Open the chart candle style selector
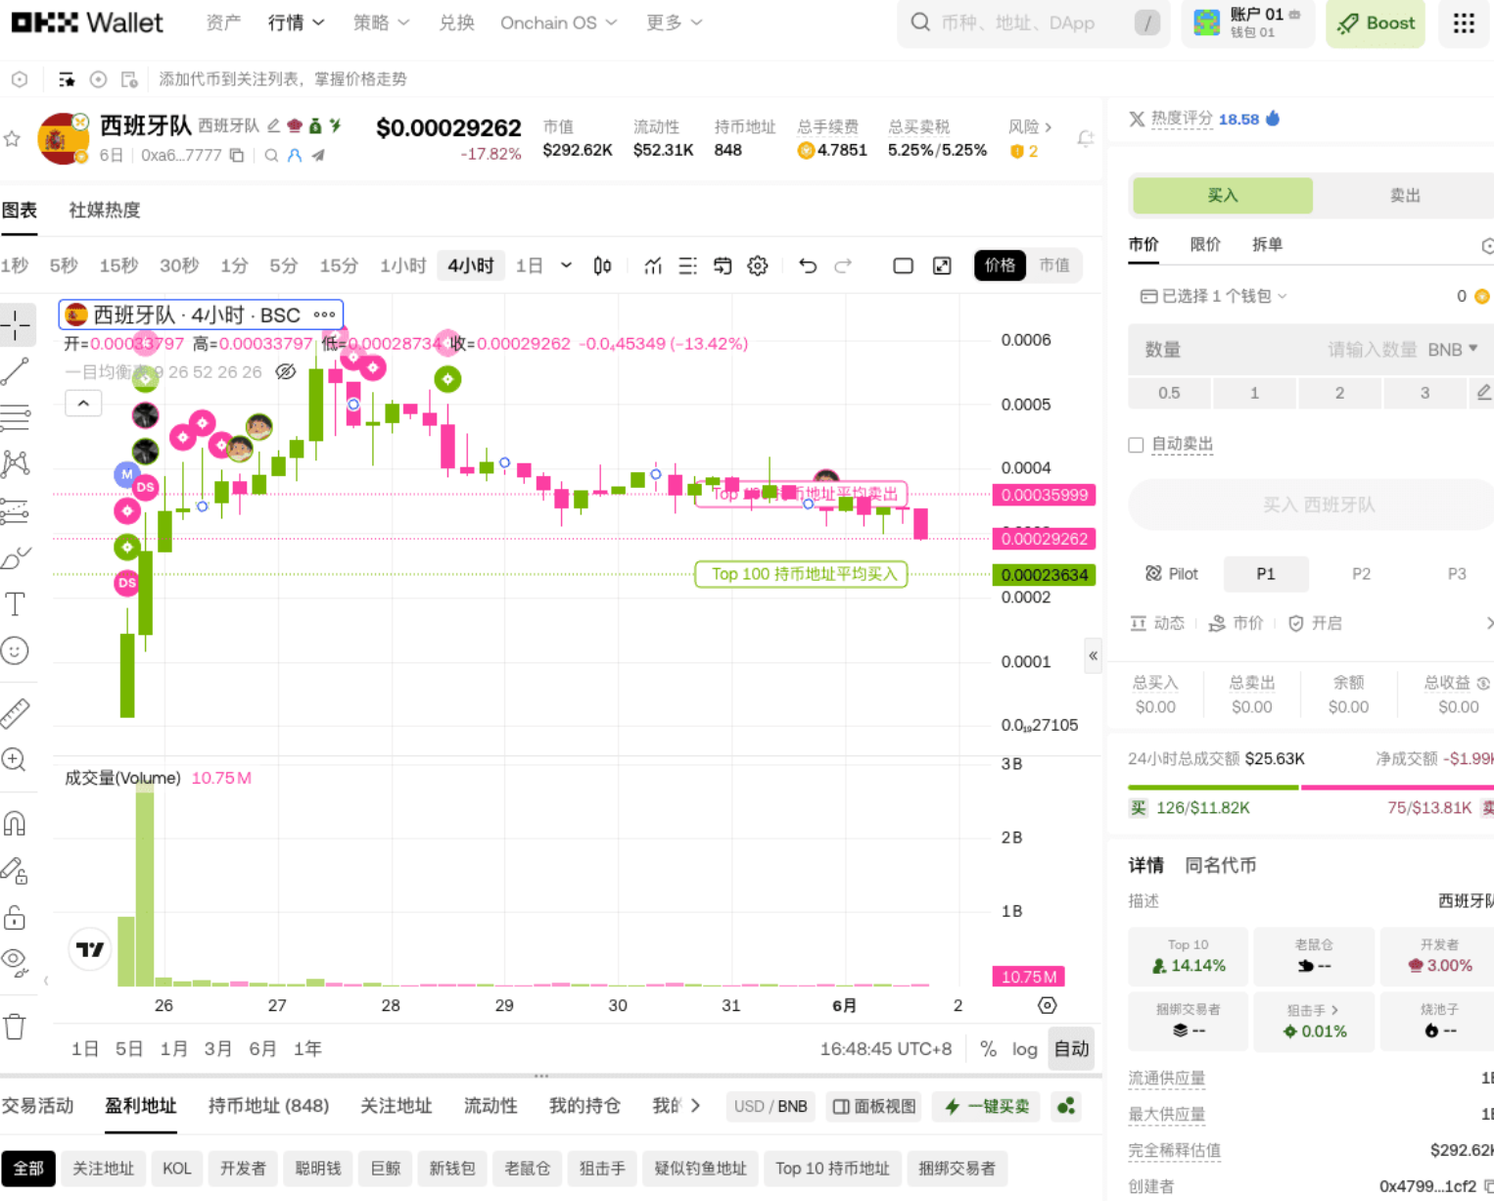The width and height of the screenshot is (1494, 1201). point(602,265)
